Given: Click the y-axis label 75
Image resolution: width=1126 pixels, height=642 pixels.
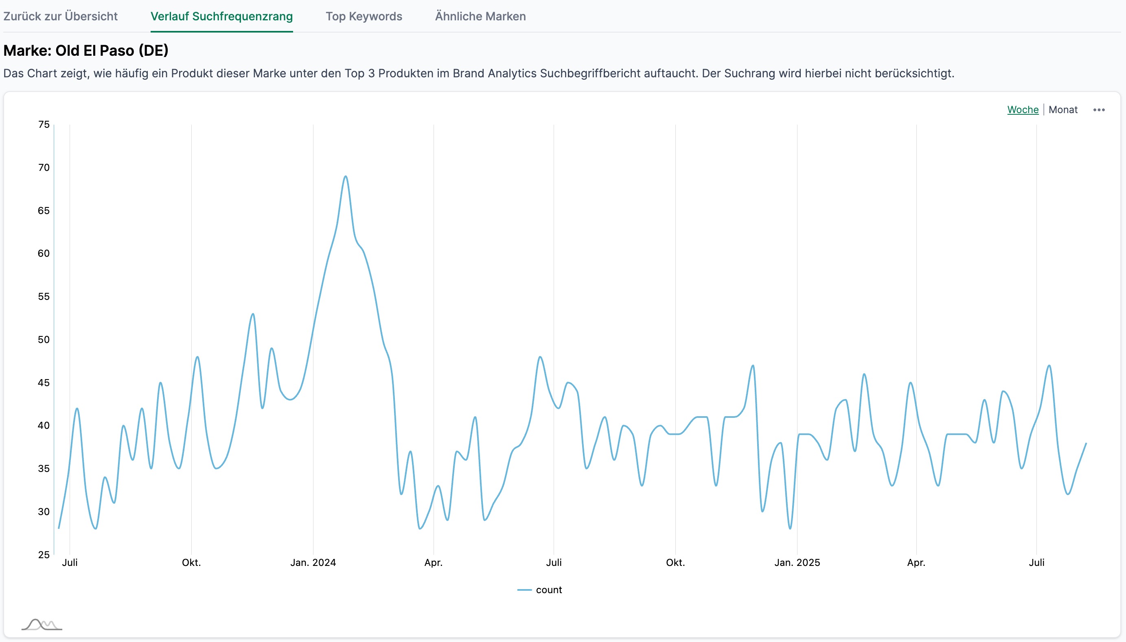Looking at the screenshot, I should point(44,125).
